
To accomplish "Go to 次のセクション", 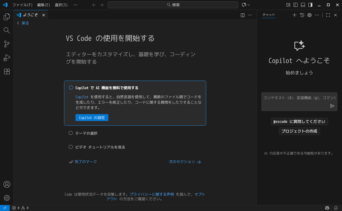I will click(185, 162).
